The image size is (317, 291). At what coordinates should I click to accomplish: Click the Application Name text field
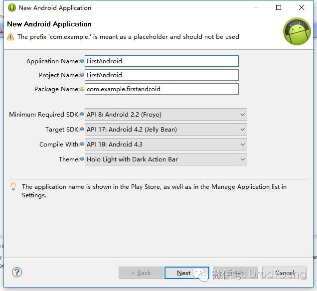coord(161,61)
